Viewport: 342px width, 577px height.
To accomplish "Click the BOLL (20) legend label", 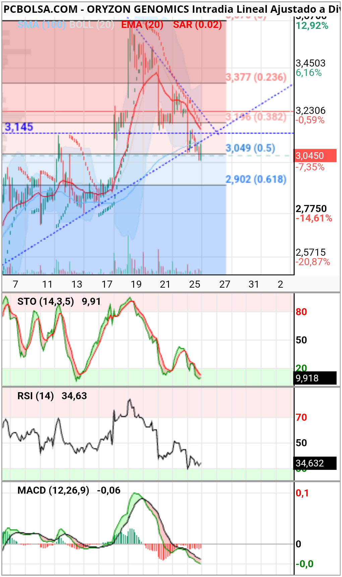I will click(x=92, y=25).
